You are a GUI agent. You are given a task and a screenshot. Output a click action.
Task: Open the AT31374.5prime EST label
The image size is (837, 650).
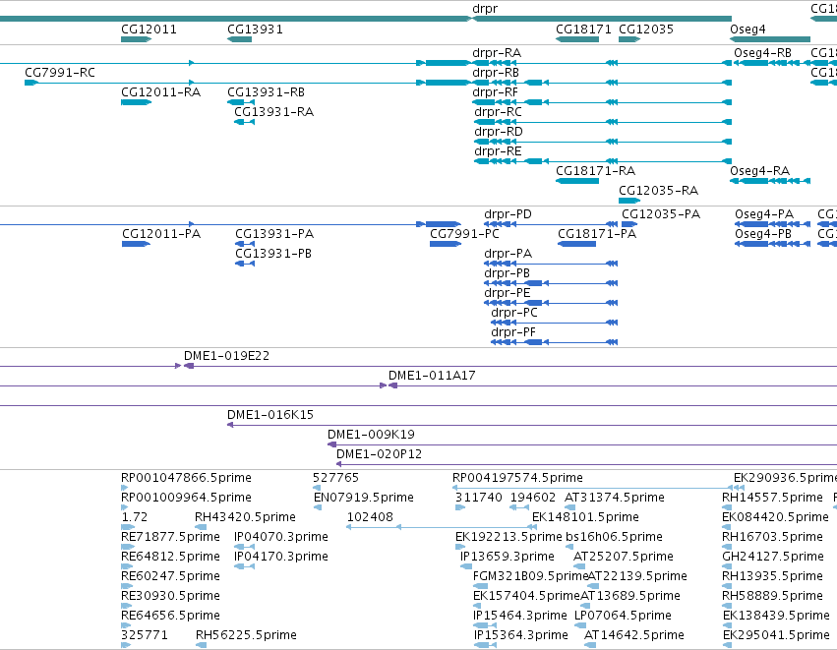click(x=615, y=498)
